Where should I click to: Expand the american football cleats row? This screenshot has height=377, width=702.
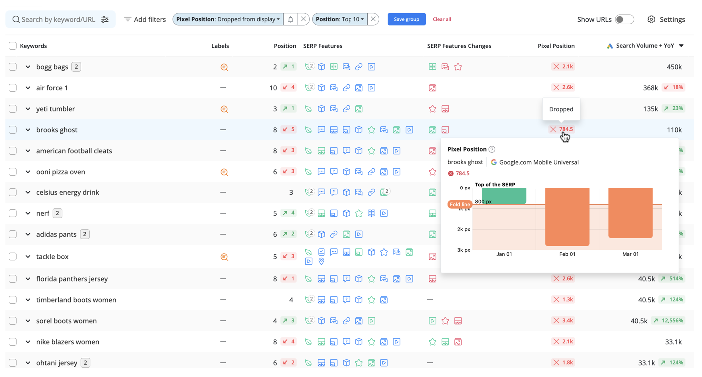28,151
